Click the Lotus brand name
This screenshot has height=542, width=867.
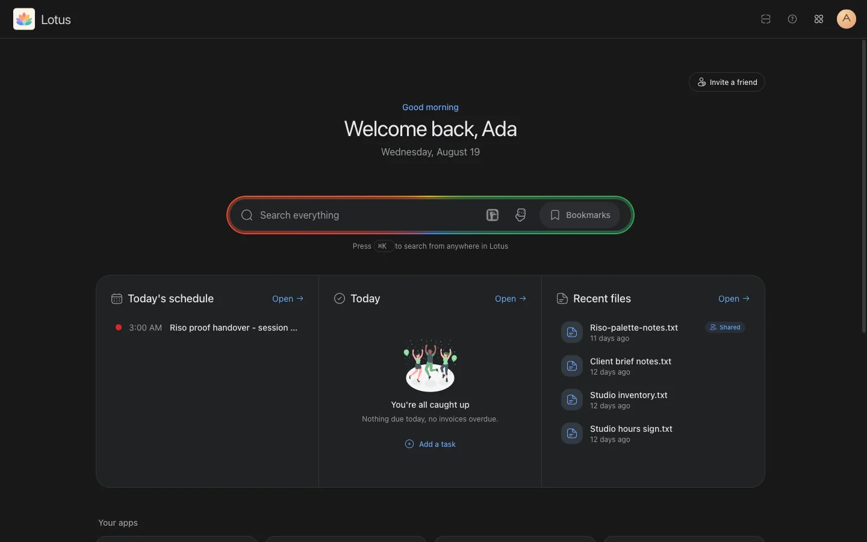[56, 19]
